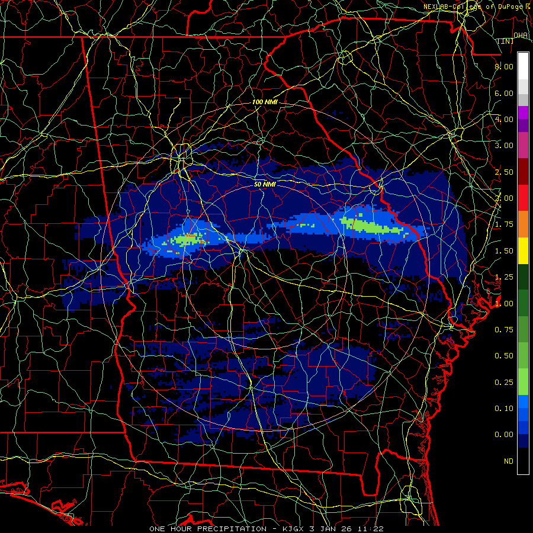Click the ND legend label
The width and height of the screenshot is (533, 533).
tap(509, 461)
